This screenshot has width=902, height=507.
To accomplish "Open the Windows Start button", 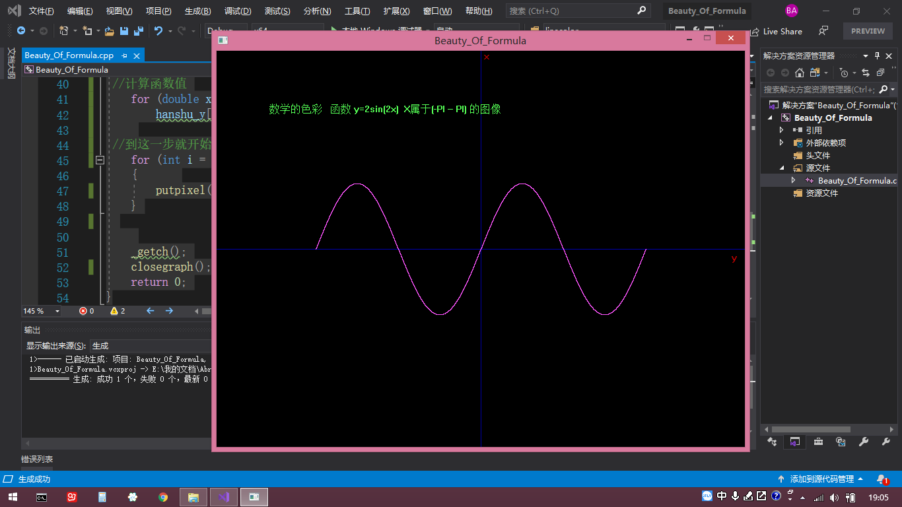I will (13, 497).
